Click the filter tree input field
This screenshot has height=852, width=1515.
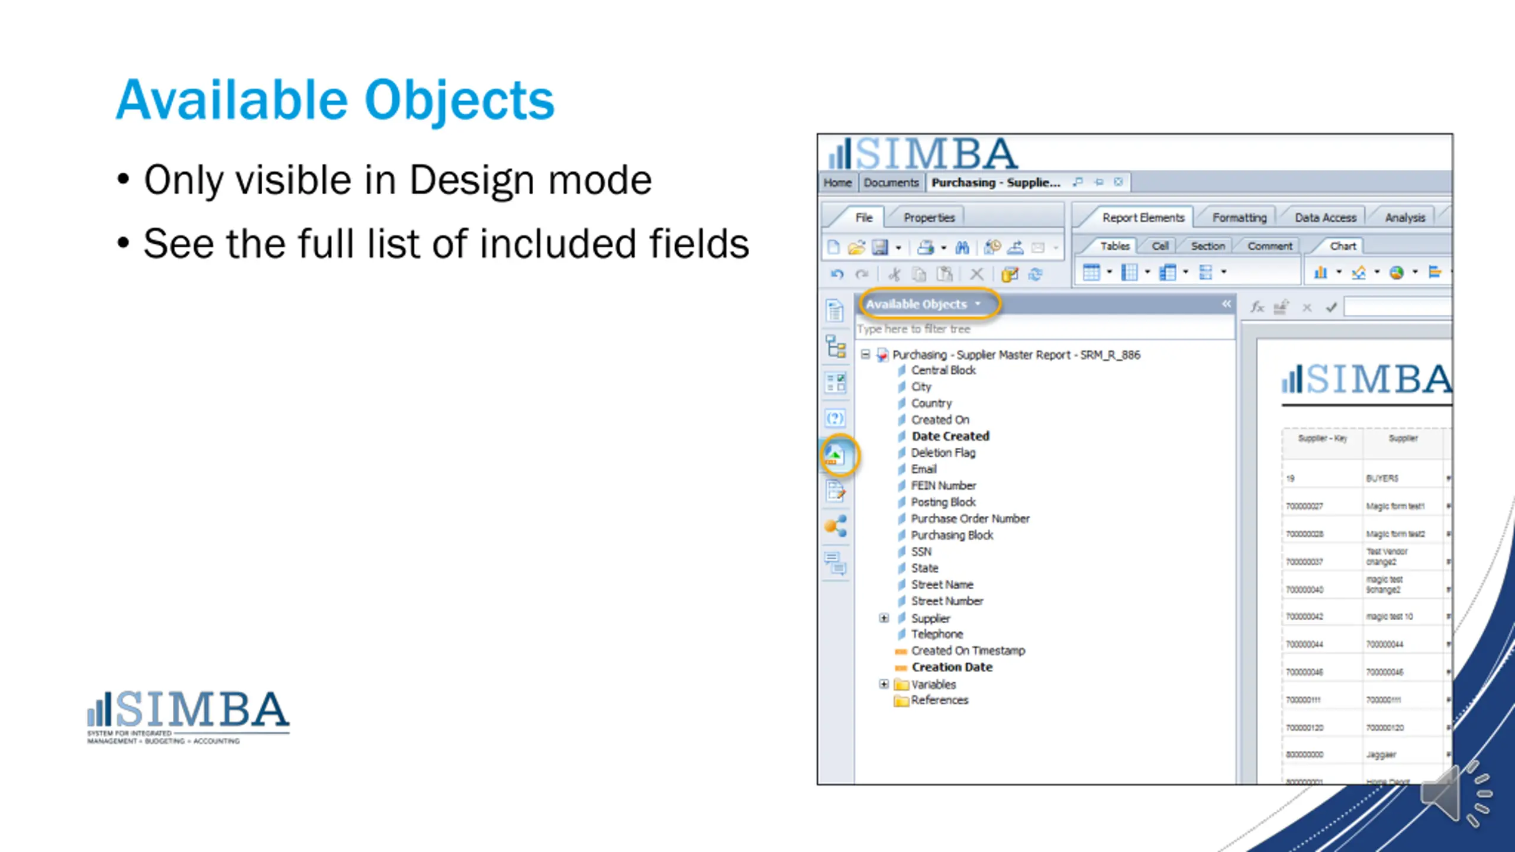1045,329
